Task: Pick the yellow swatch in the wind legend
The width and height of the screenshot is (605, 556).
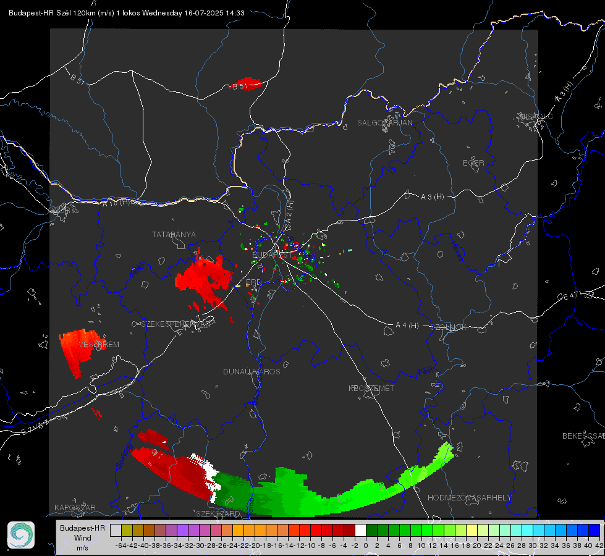Action: (x=472, y=530)
